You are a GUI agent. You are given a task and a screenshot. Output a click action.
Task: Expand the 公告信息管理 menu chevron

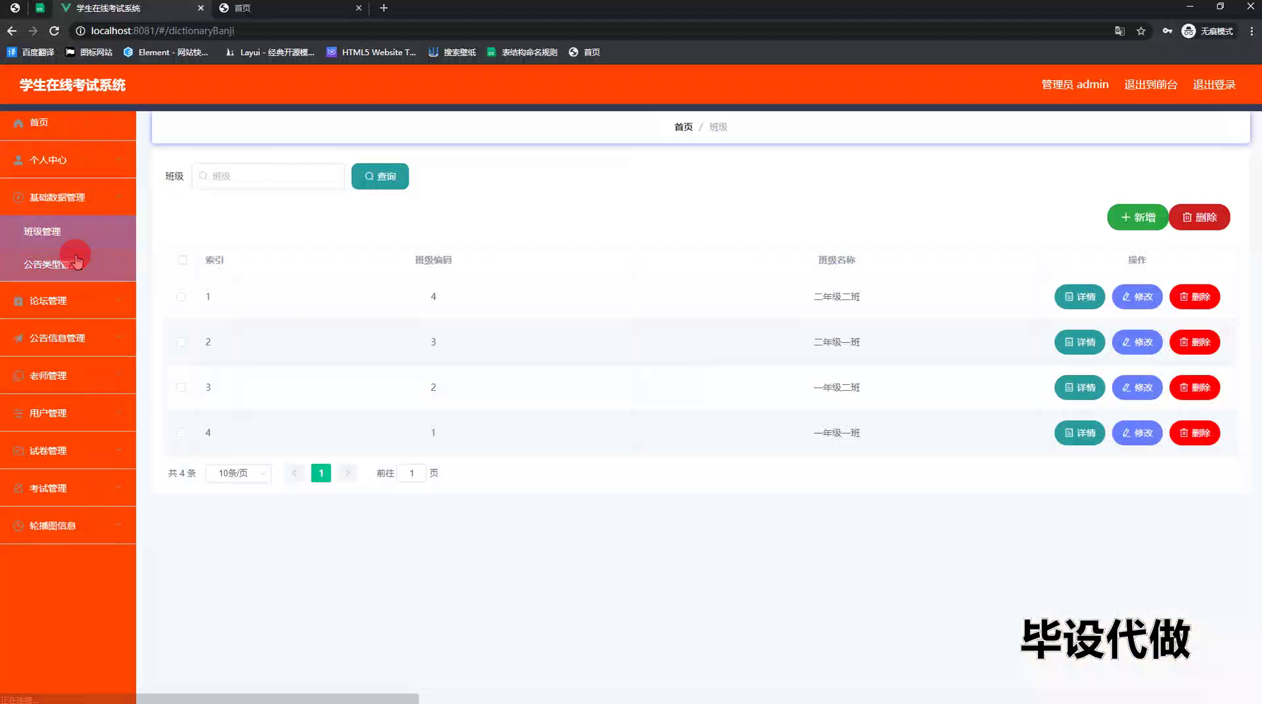119,338
